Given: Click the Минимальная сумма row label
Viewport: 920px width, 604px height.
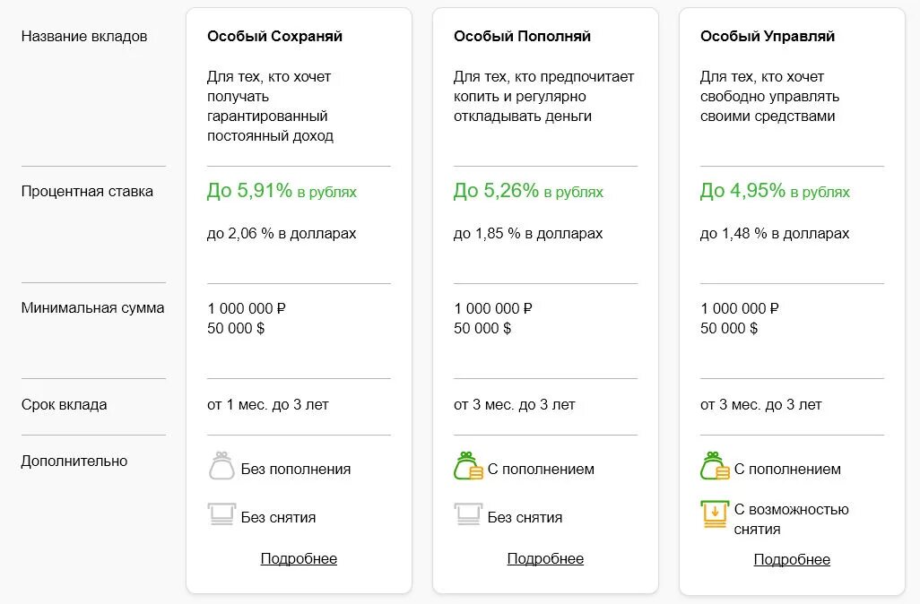Looking at the screenshot, I should 92,307.
